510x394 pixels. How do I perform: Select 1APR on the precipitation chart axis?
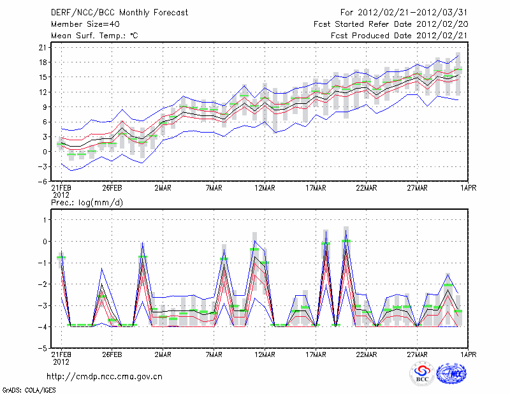coord(469,354)
